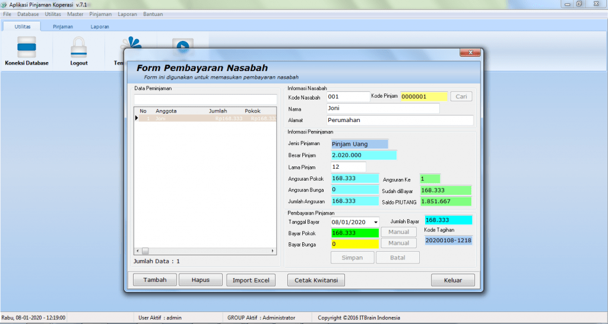
Task: Expand the Tanggal Bayar date dropdown
Action: pyautogui.click(x=375, y=222)
